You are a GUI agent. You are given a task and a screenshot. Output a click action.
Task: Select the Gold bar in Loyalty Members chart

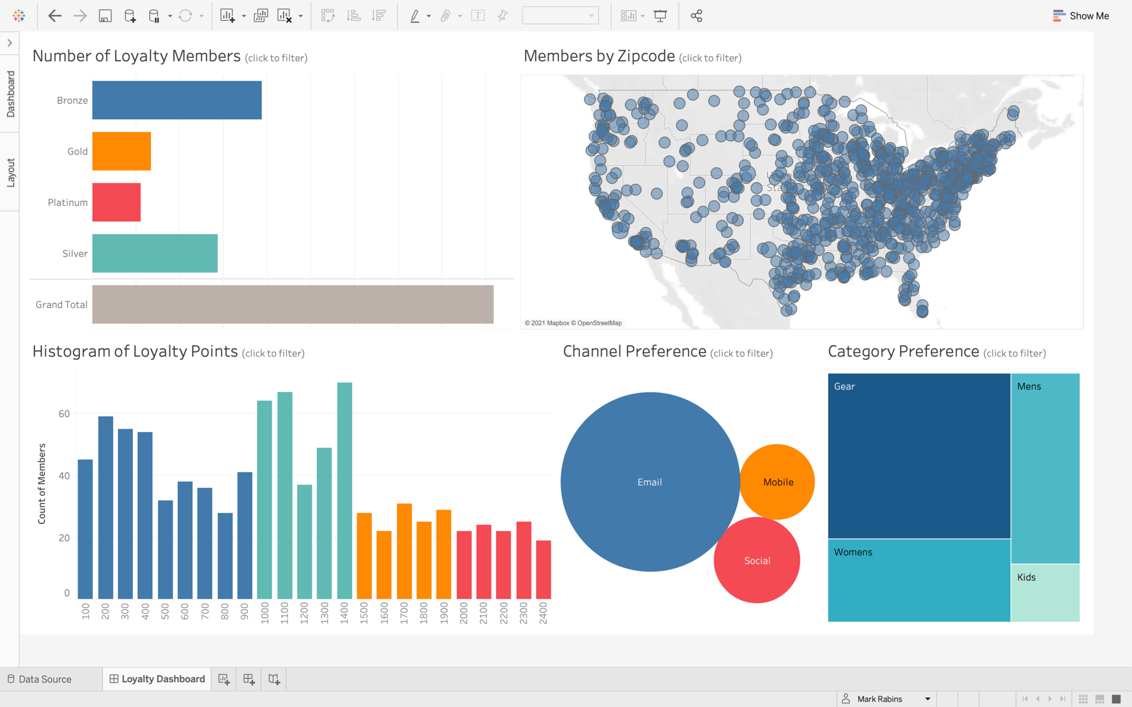(x=122, y=150)
